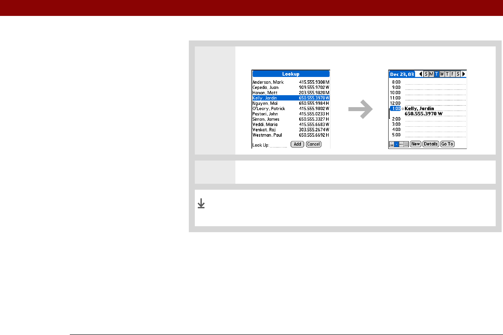The width and height of the screenshot is (503, 335).
Task: Open the Dec 23, 03 date tab
Action: [x=402, y=74]
